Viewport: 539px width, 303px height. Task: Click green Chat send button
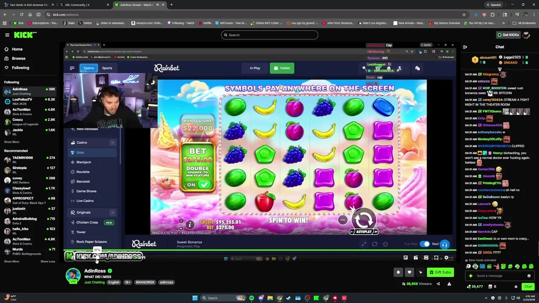coord(528,287)
